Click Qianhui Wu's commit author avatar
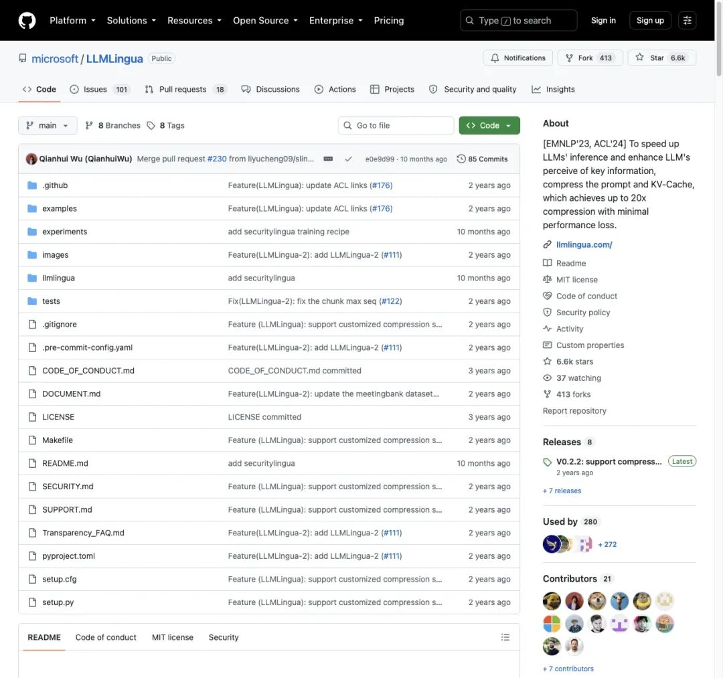This screenshot has width=723, height=678. (x=31, y=159)
